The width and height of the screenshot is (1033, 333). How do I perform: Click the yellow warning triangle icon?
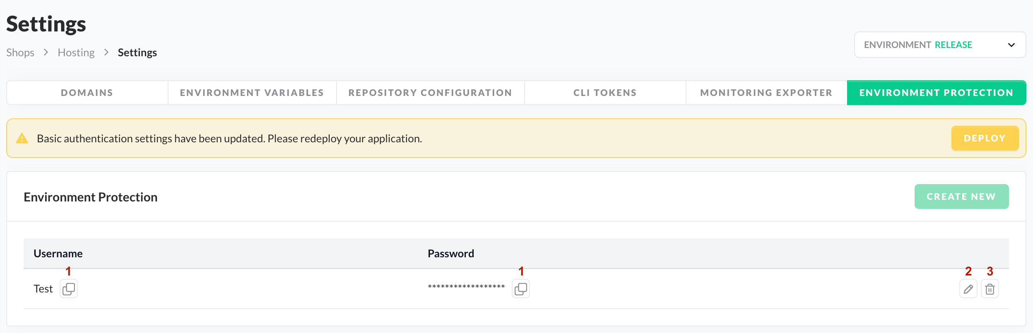(x=22, y=139)
